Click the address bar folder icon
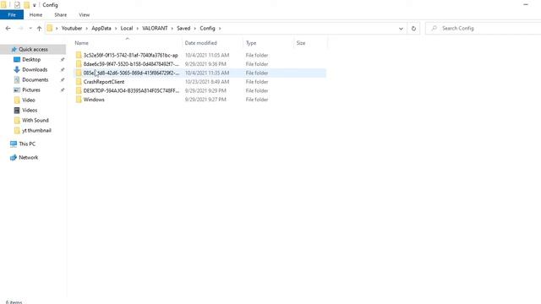 click(x=50, y=28)
